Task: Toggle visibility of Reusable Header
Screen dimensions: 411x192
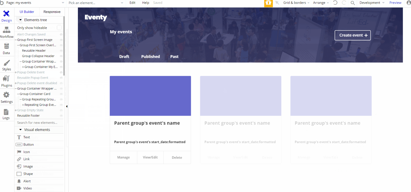Action: [61, 51]
